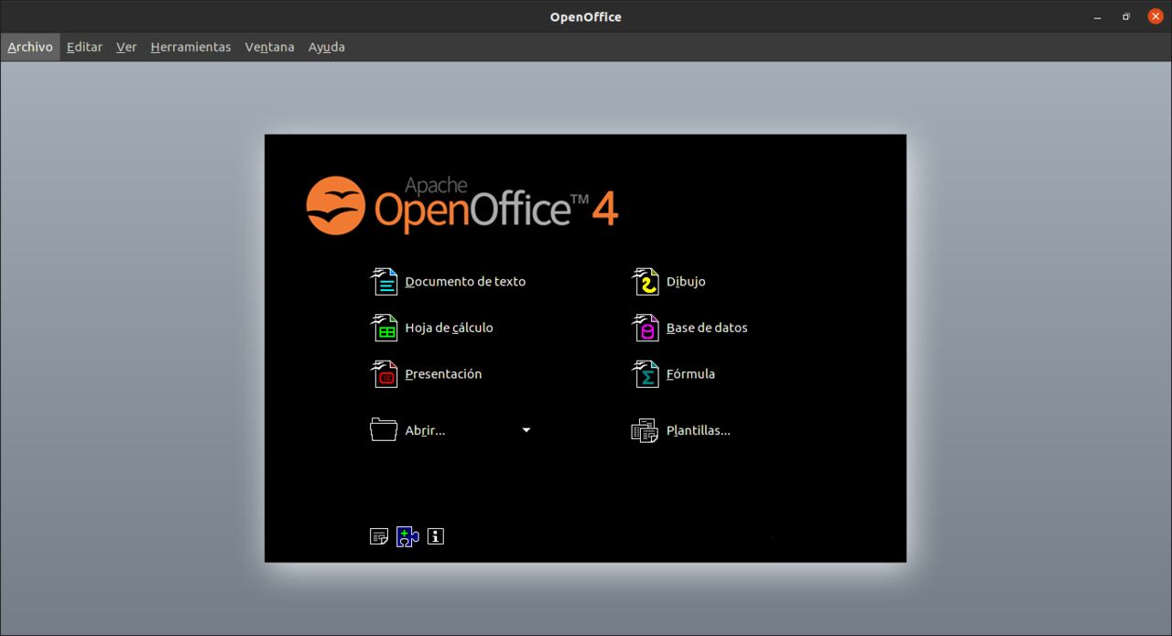Click the Base database icon

tap(646, 328)
